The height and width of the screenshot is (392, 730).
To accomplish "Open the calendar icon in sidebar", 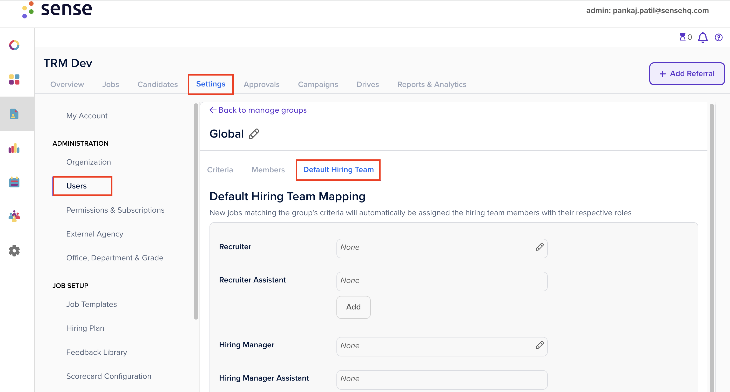I will (14, 182).
